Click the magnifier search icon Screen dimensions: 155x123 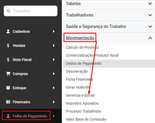click(x=9, y=11)
